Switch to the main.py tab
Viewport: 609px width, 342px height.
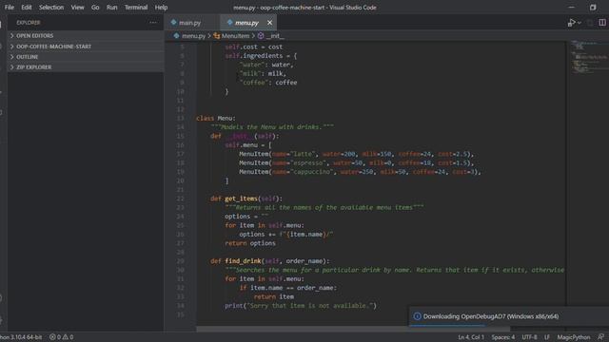[190, 23]
